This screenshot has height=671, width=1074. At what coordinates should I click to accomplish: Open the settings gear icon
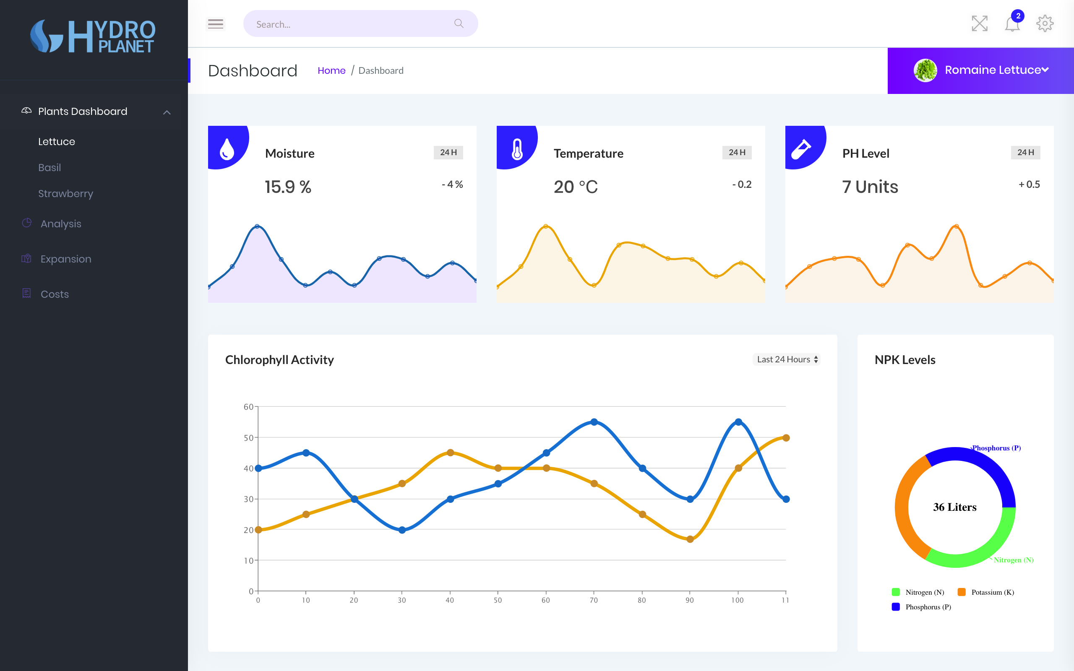pyautogui.click(x=1045, y=23)
